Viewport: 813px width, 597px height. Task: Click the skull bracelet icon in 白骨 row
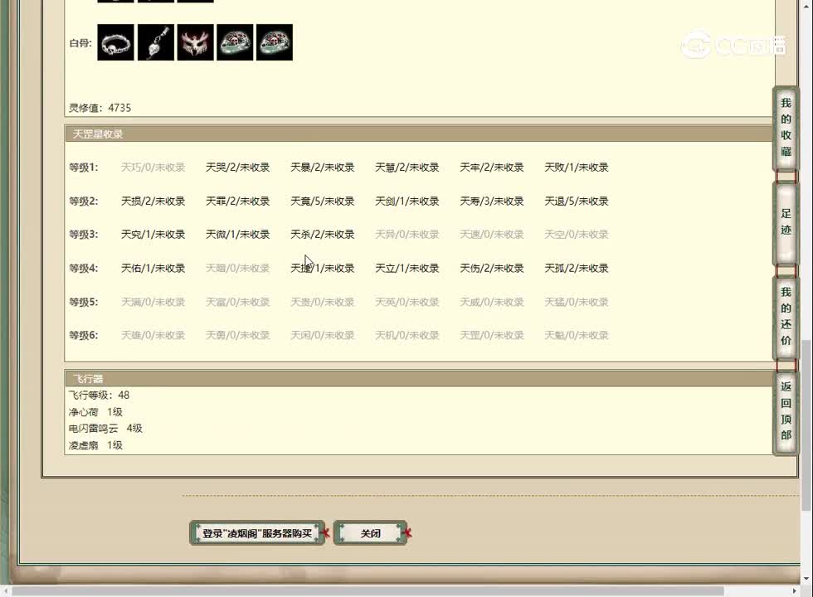pos(115,42)
